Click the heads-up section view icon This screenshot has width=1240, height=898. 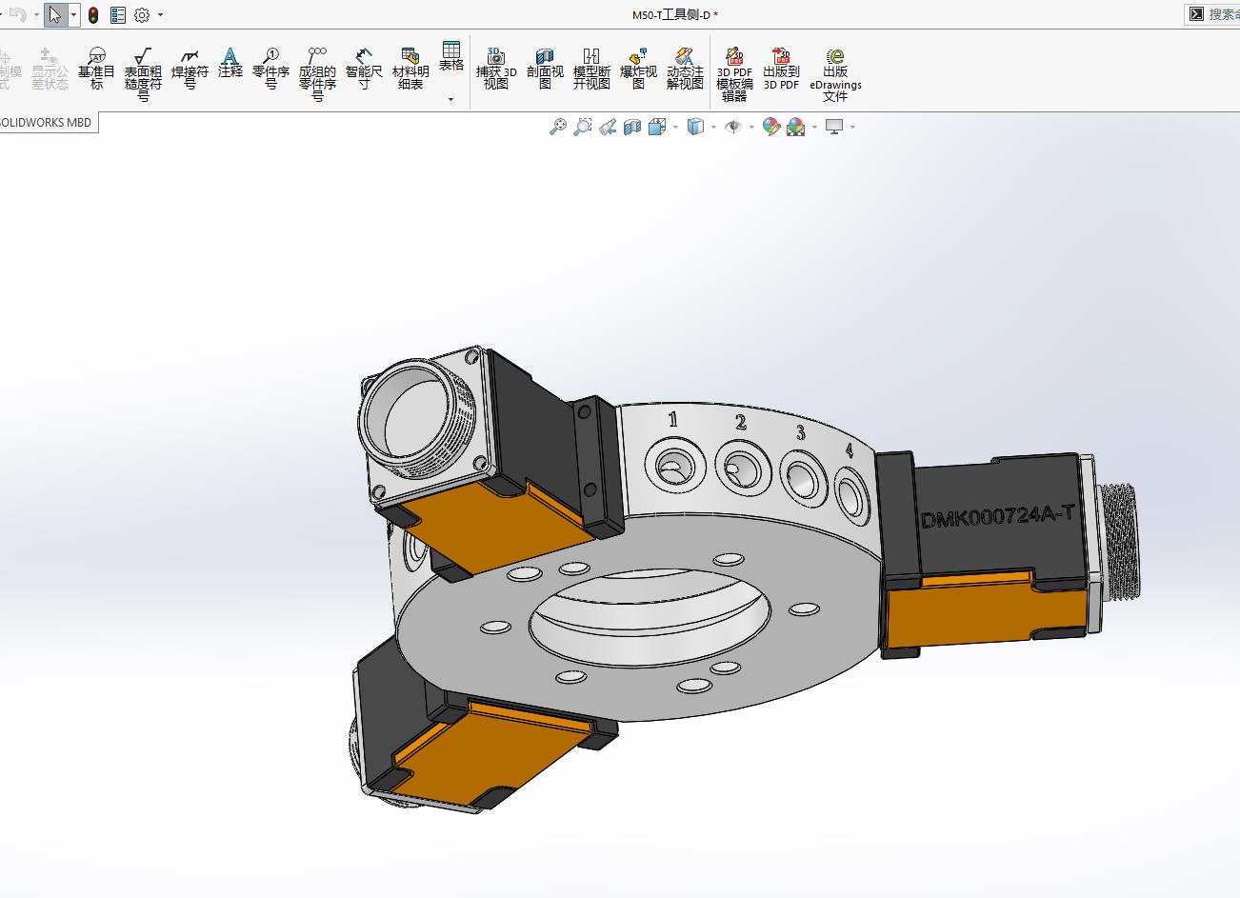tap(632, 127)
